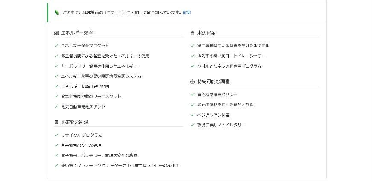Open the 詳細 details link

coord(187,12)
